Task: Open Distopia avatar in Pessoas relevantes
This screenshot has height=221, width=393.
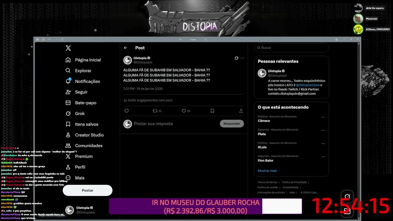Action: tap(262, 73)
